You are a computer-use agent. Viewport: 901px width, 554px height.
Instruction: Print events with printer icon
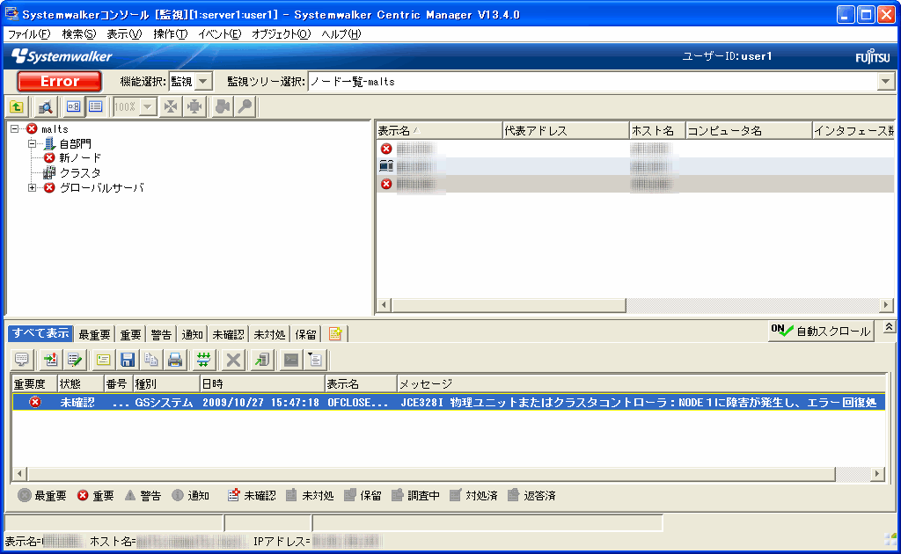coord(175,360)
